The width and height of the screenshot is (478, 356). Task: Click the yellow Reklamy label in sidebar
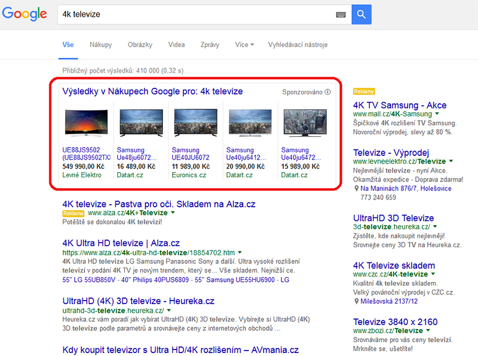pos(364,91)
